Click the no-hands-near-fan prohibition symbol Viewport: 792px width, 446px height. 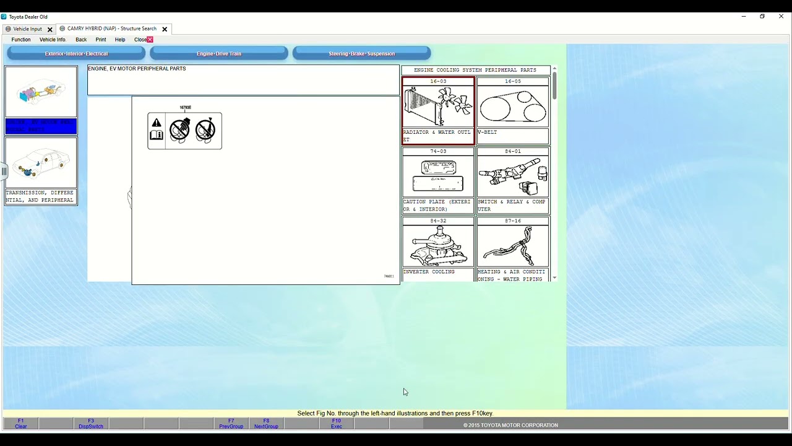179,130
